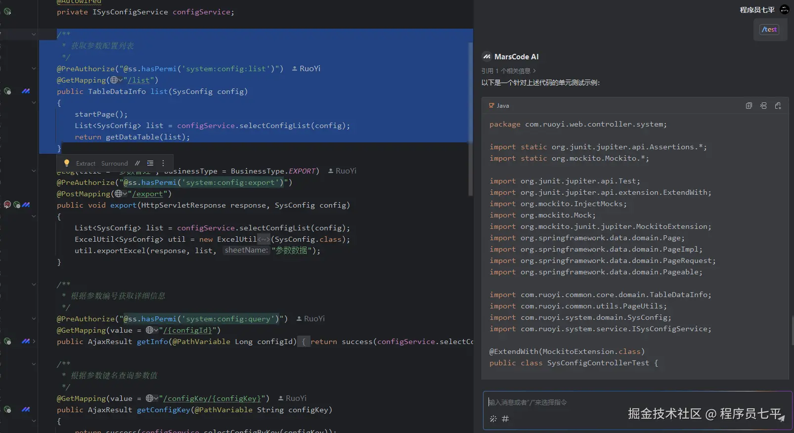The height and width of the screenshot is (433, 794).
Task: Click the RuoYi author hint beside configKey mapping
Action: pyautogui.click(x=292, y=398)
